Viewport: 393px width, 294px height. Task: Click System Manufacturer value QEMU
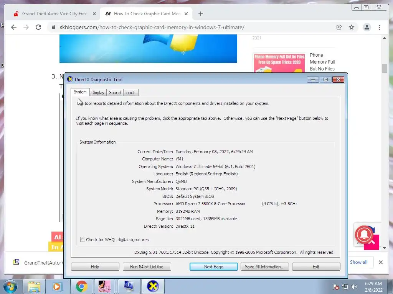(181, 181)
